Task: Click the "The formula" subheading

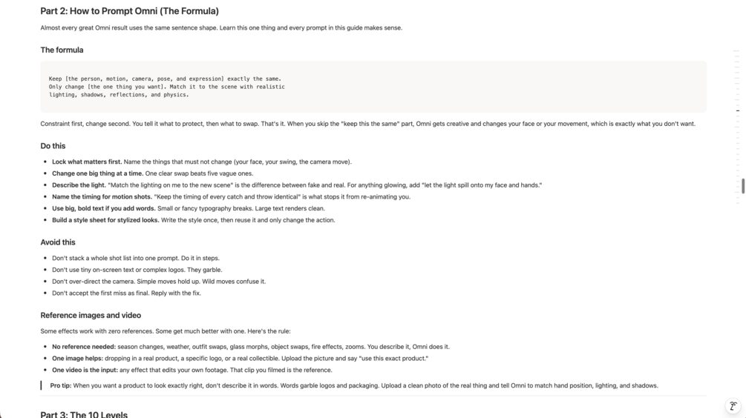Action: (62, 50)
